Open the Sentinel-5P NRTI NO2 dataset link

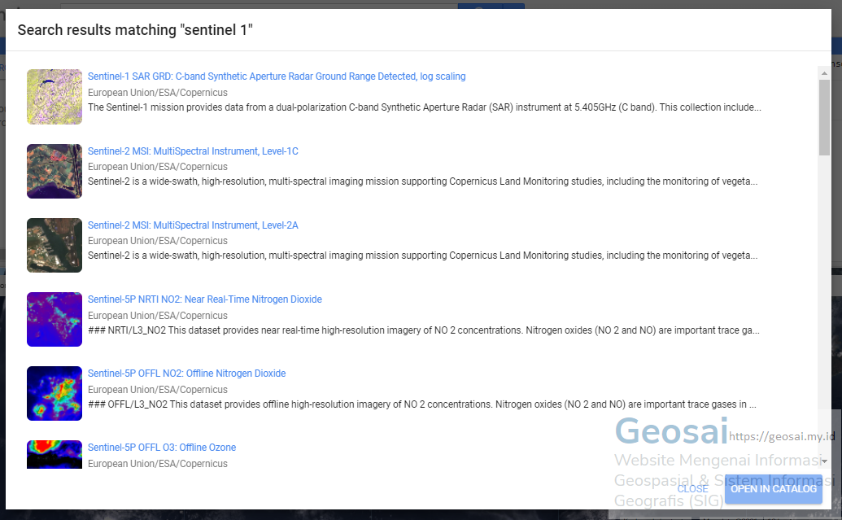205,299
